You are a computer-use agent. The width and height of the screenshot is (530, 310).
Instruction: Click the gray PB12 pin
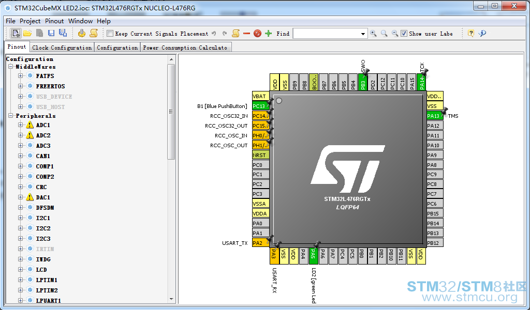[435, 242]
